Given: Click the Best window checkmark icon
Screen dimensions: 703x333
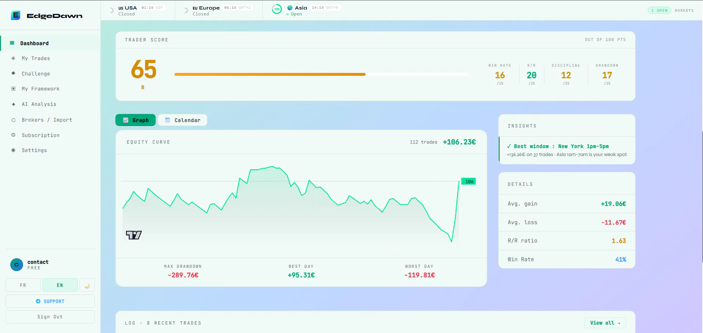Looking at the screenshot, I should click(509, 146).
